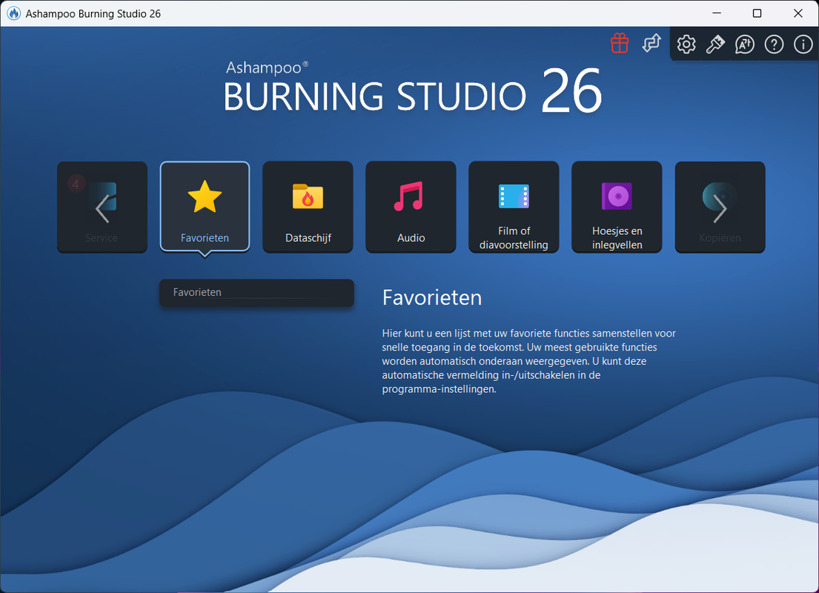Open settings via gear icon

click(686, 44)
